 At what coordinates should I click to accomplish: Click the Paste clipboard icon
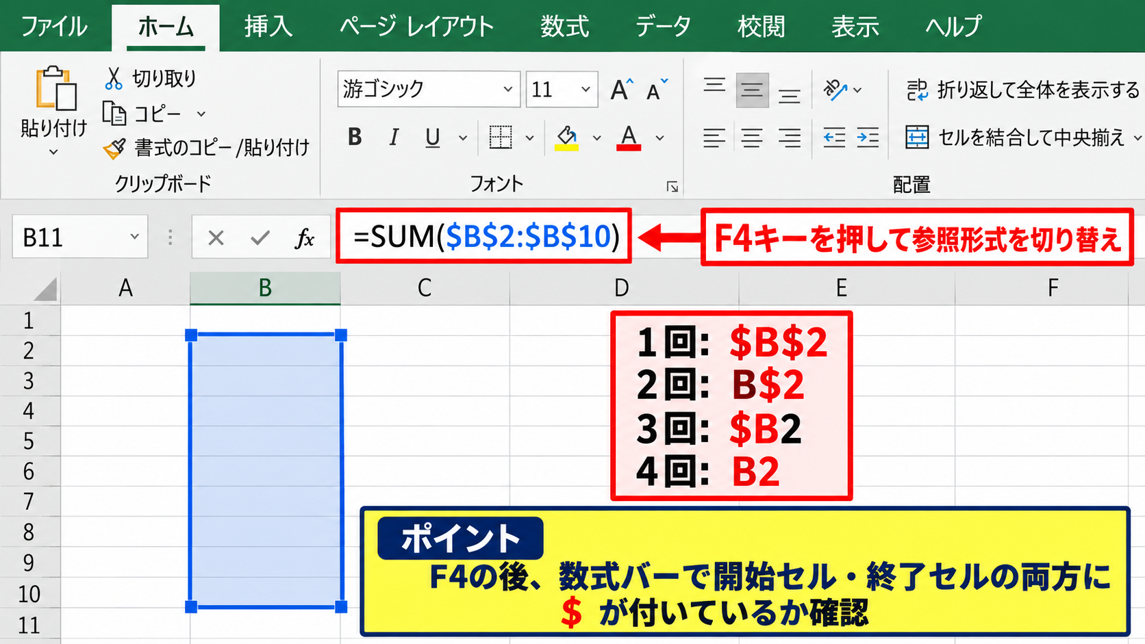click(x=55, y=88)
